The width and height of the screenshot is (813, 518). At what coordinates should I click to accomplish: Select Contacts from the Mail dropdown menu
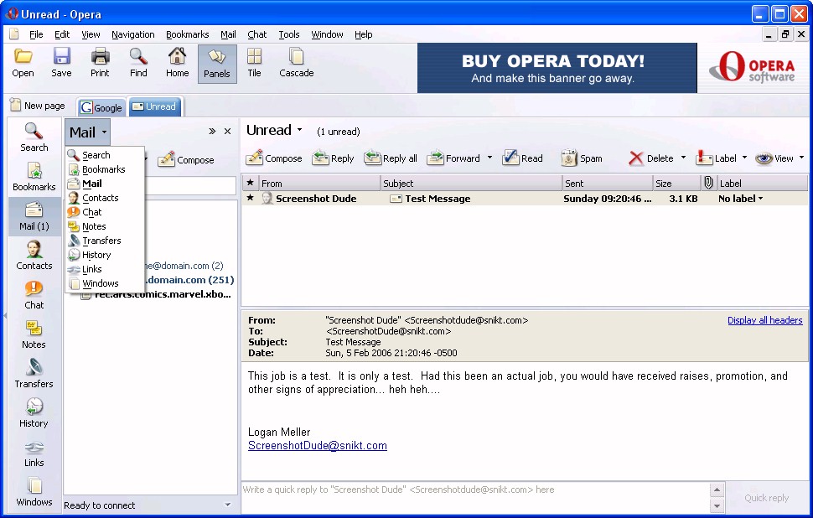[x=100, y=198]
